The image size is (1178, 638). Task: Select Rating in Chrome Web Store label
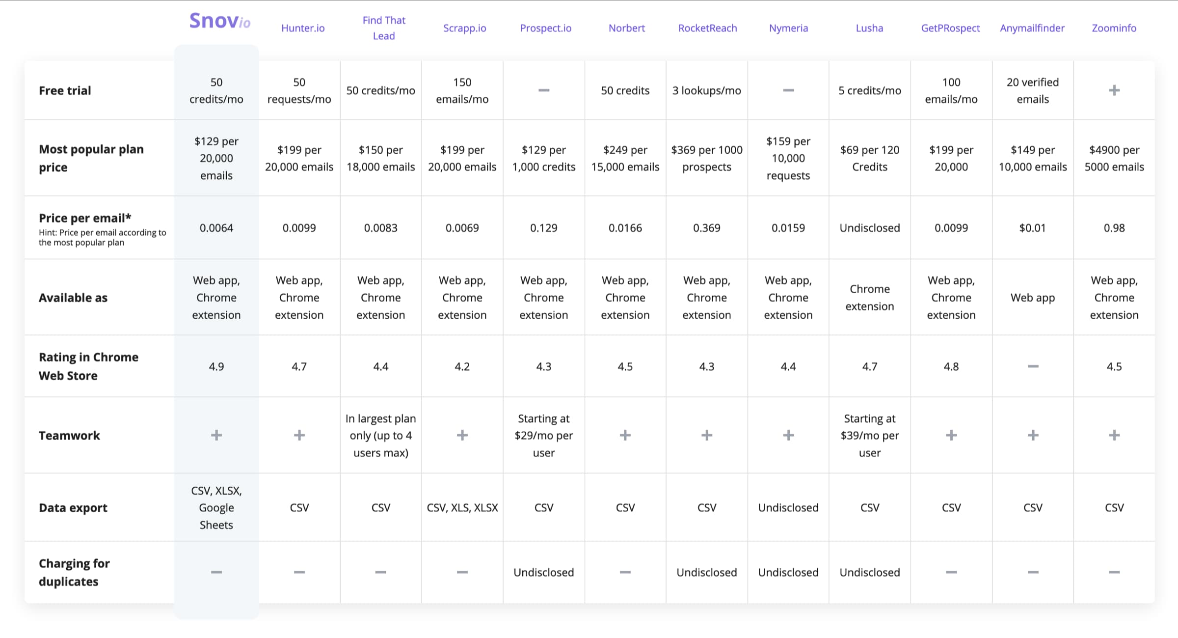click(x=88, y=366)
